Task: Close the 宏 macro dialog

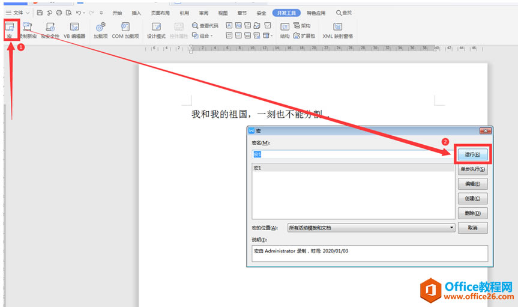Action: point(486,131)
